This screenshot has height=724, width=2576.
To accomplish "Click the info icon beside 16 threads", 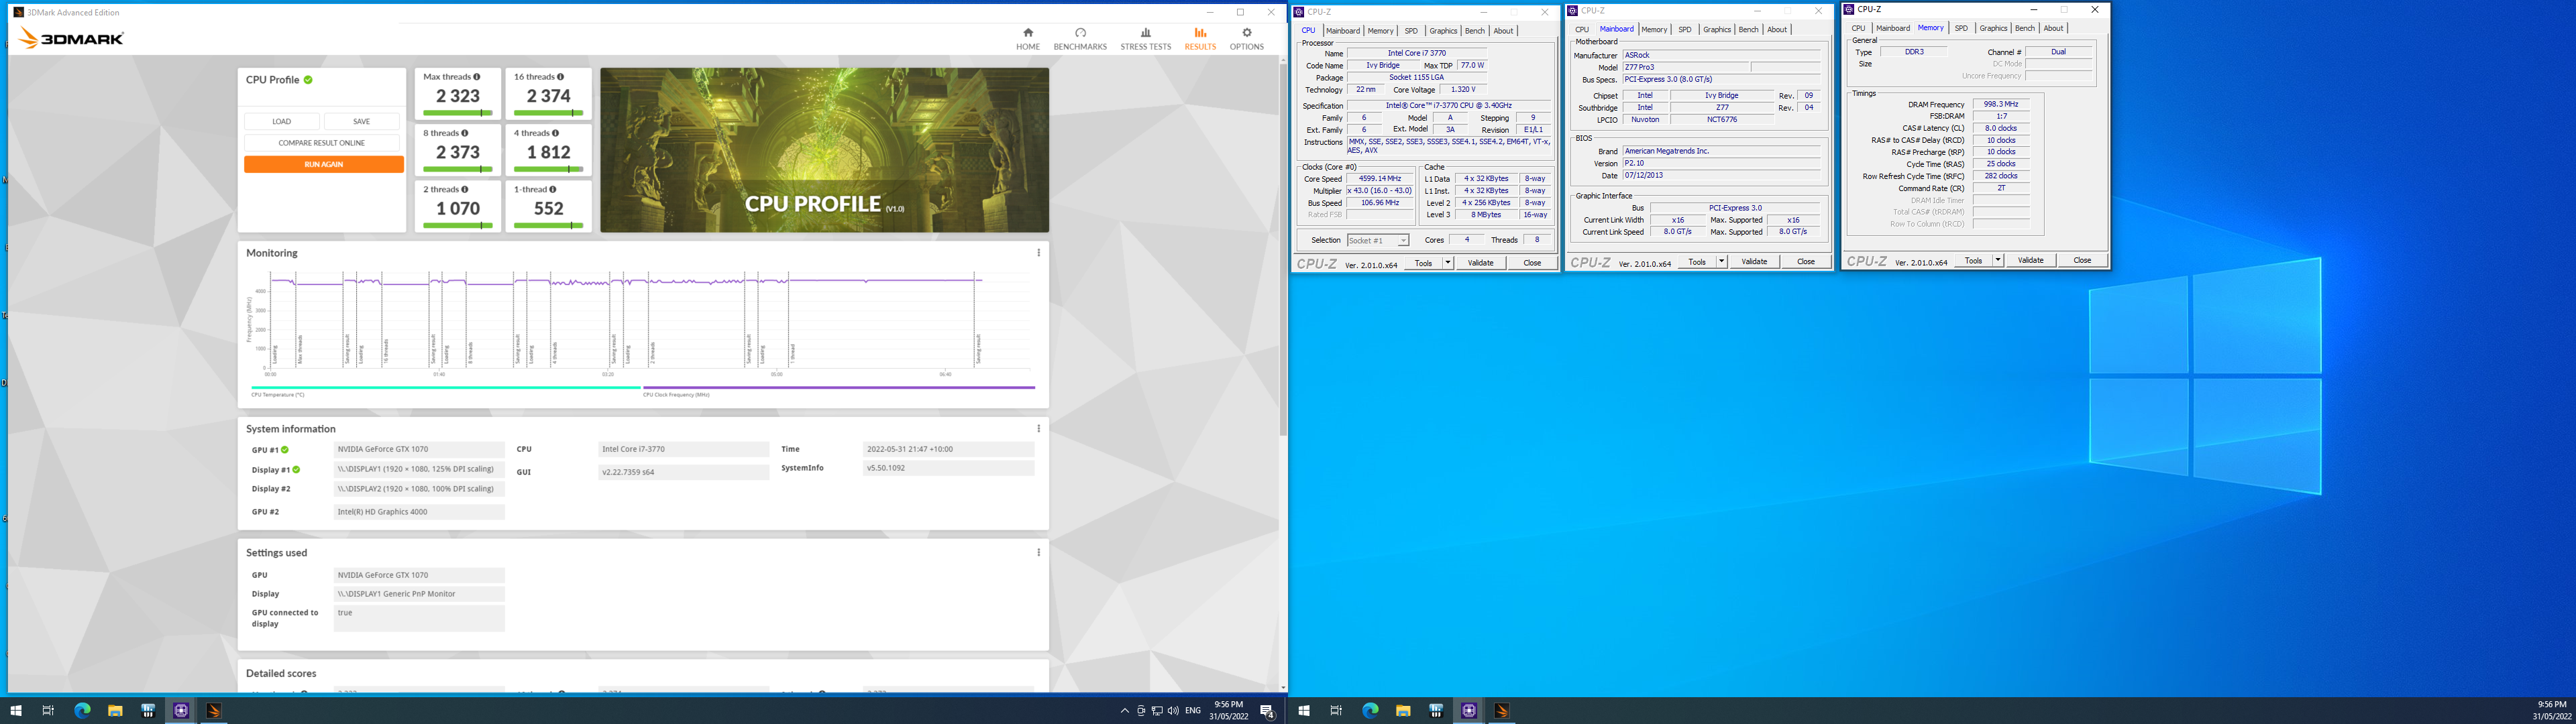I will 560,77.
